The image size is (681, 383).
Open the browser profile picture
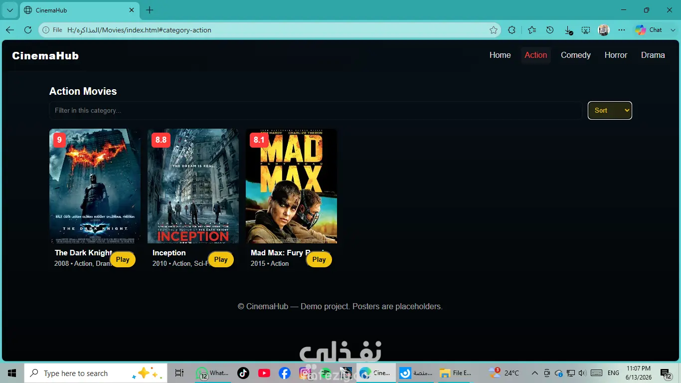point(604,30)
